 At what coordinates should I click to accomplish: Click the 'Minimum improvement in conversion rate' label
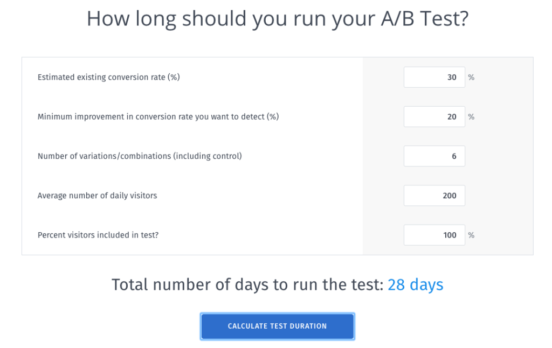coord(158,117)
